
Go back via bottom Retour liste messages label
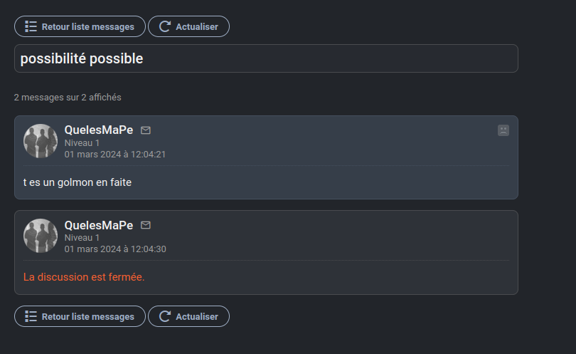pos(87,317)
